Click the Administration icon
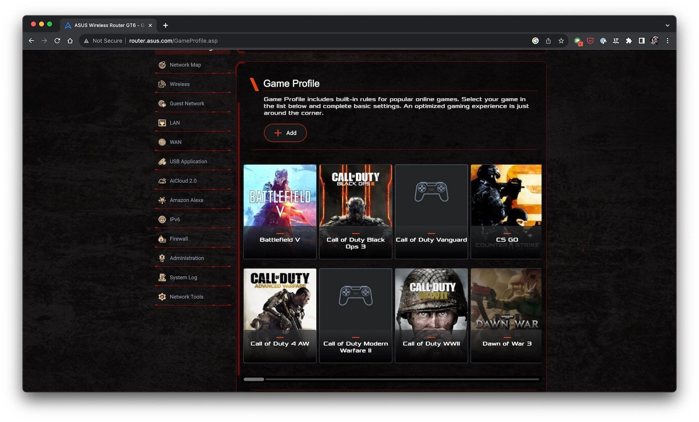The image size is (699, 422). pyautogui.click(x=162, y=258)
